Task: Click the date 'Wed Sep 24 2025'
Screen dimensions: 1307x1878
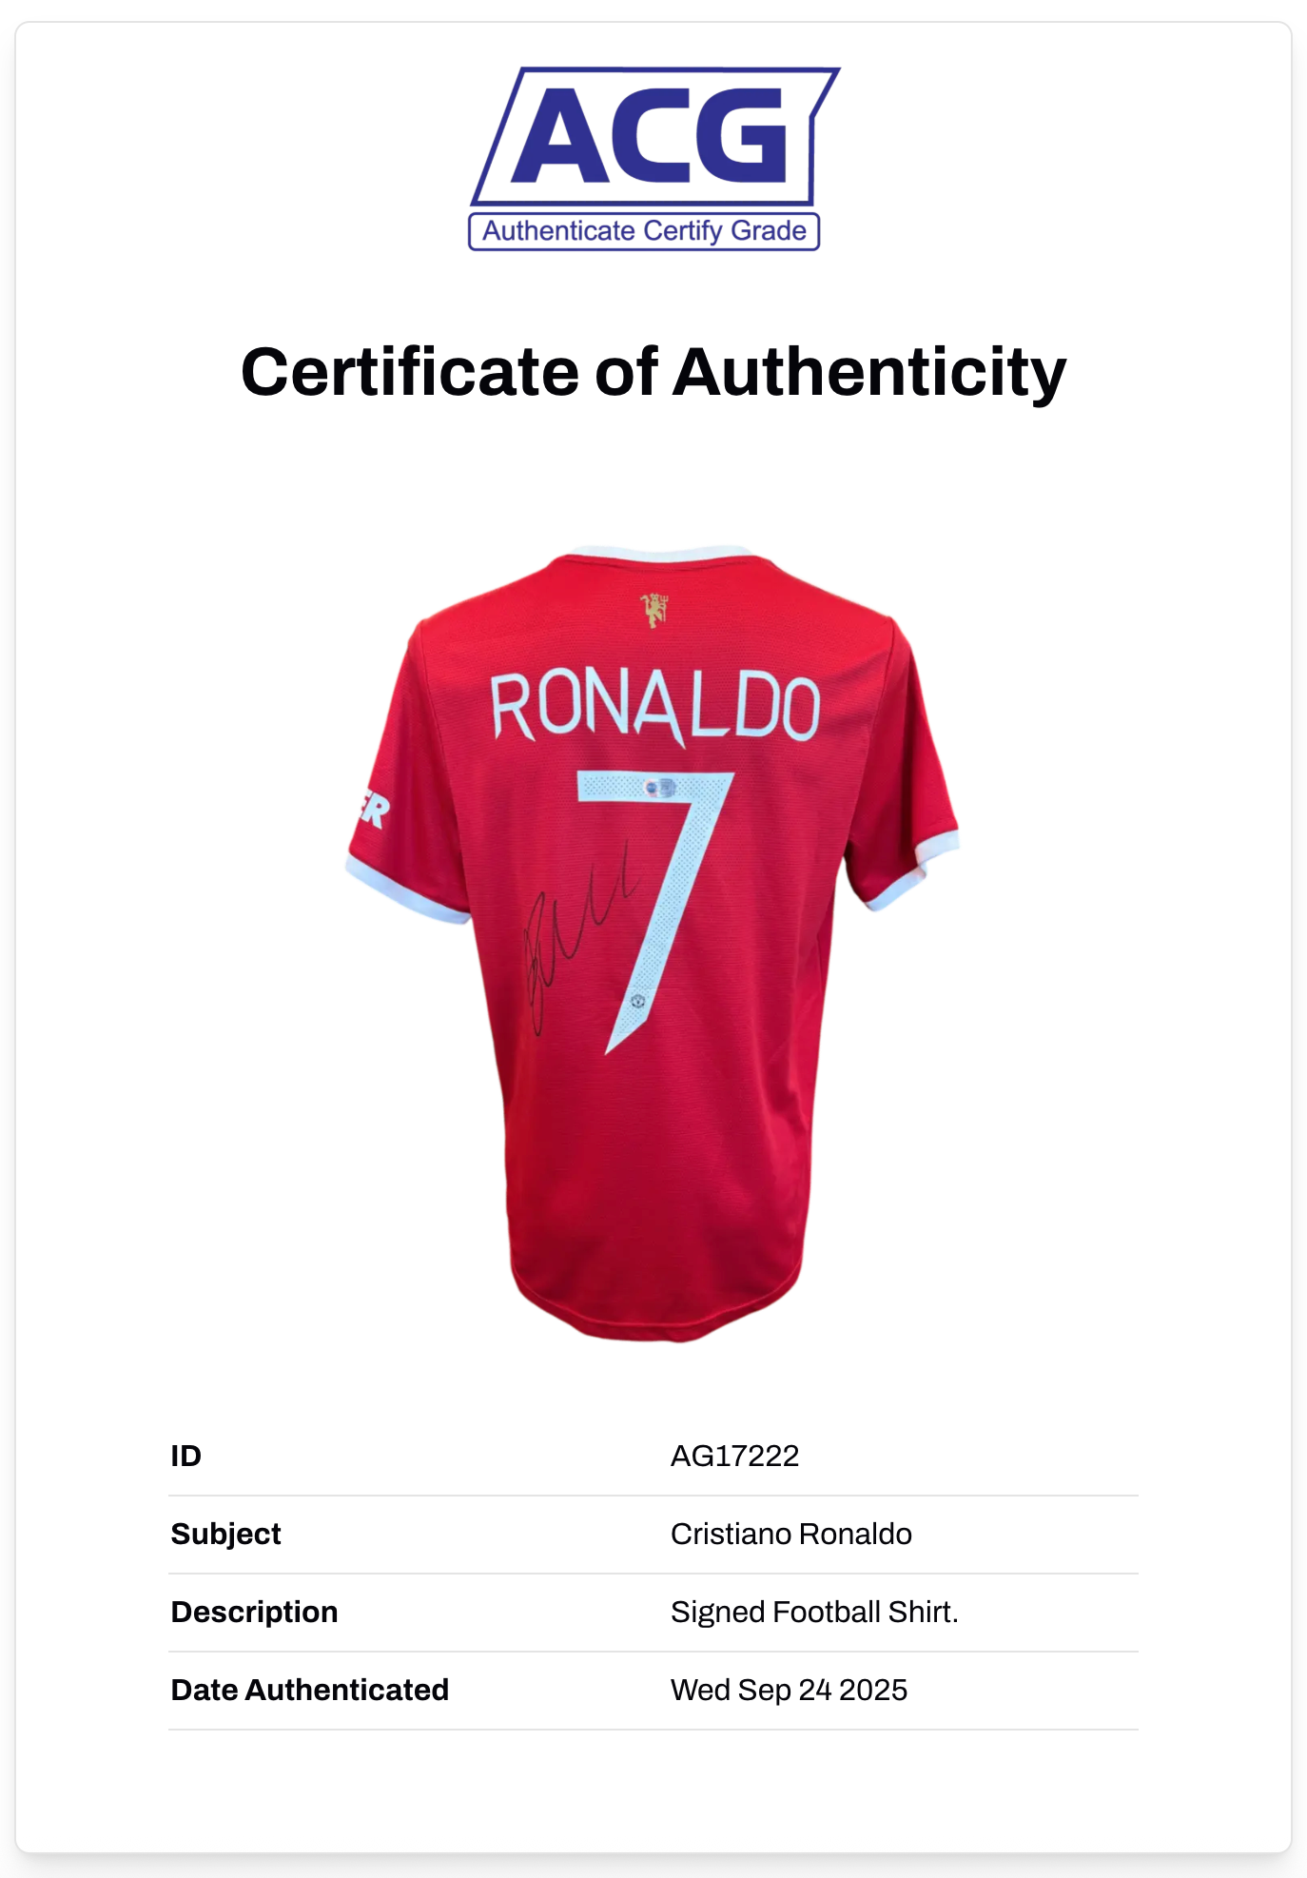Action: coord(789,1690)
